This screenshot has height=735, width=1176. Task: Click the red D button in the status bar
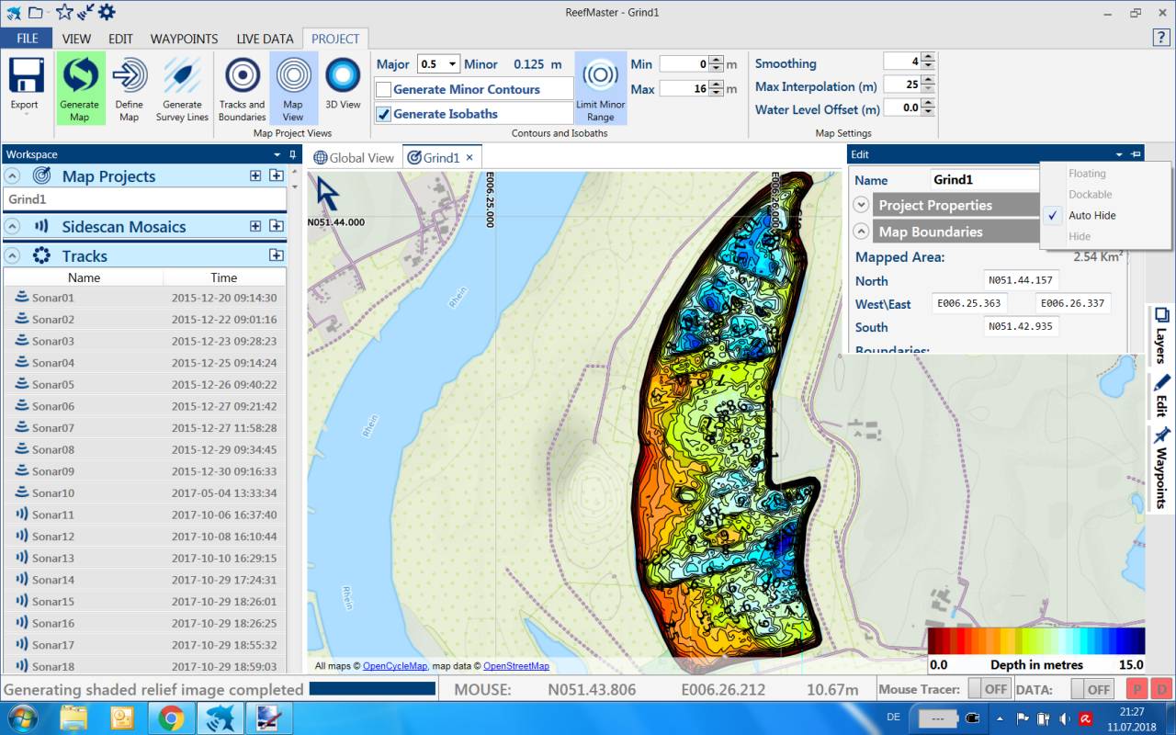click(x=1161, y=689)
